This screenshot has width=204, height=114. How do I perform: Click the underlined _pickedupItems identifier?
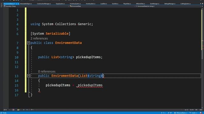point(90,85)
